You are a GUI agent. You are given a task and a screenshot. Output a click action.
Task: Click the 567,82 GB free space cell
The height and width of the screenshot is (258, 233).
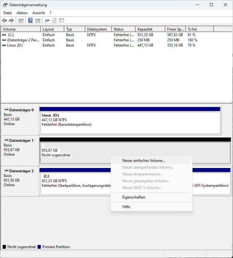point(175,35)
